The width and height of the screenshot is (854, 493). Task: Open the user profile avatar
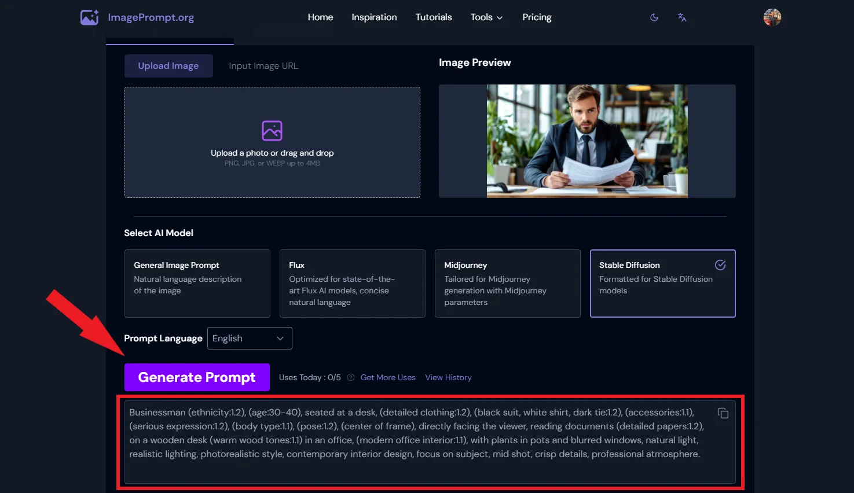(x=772, y=17)
